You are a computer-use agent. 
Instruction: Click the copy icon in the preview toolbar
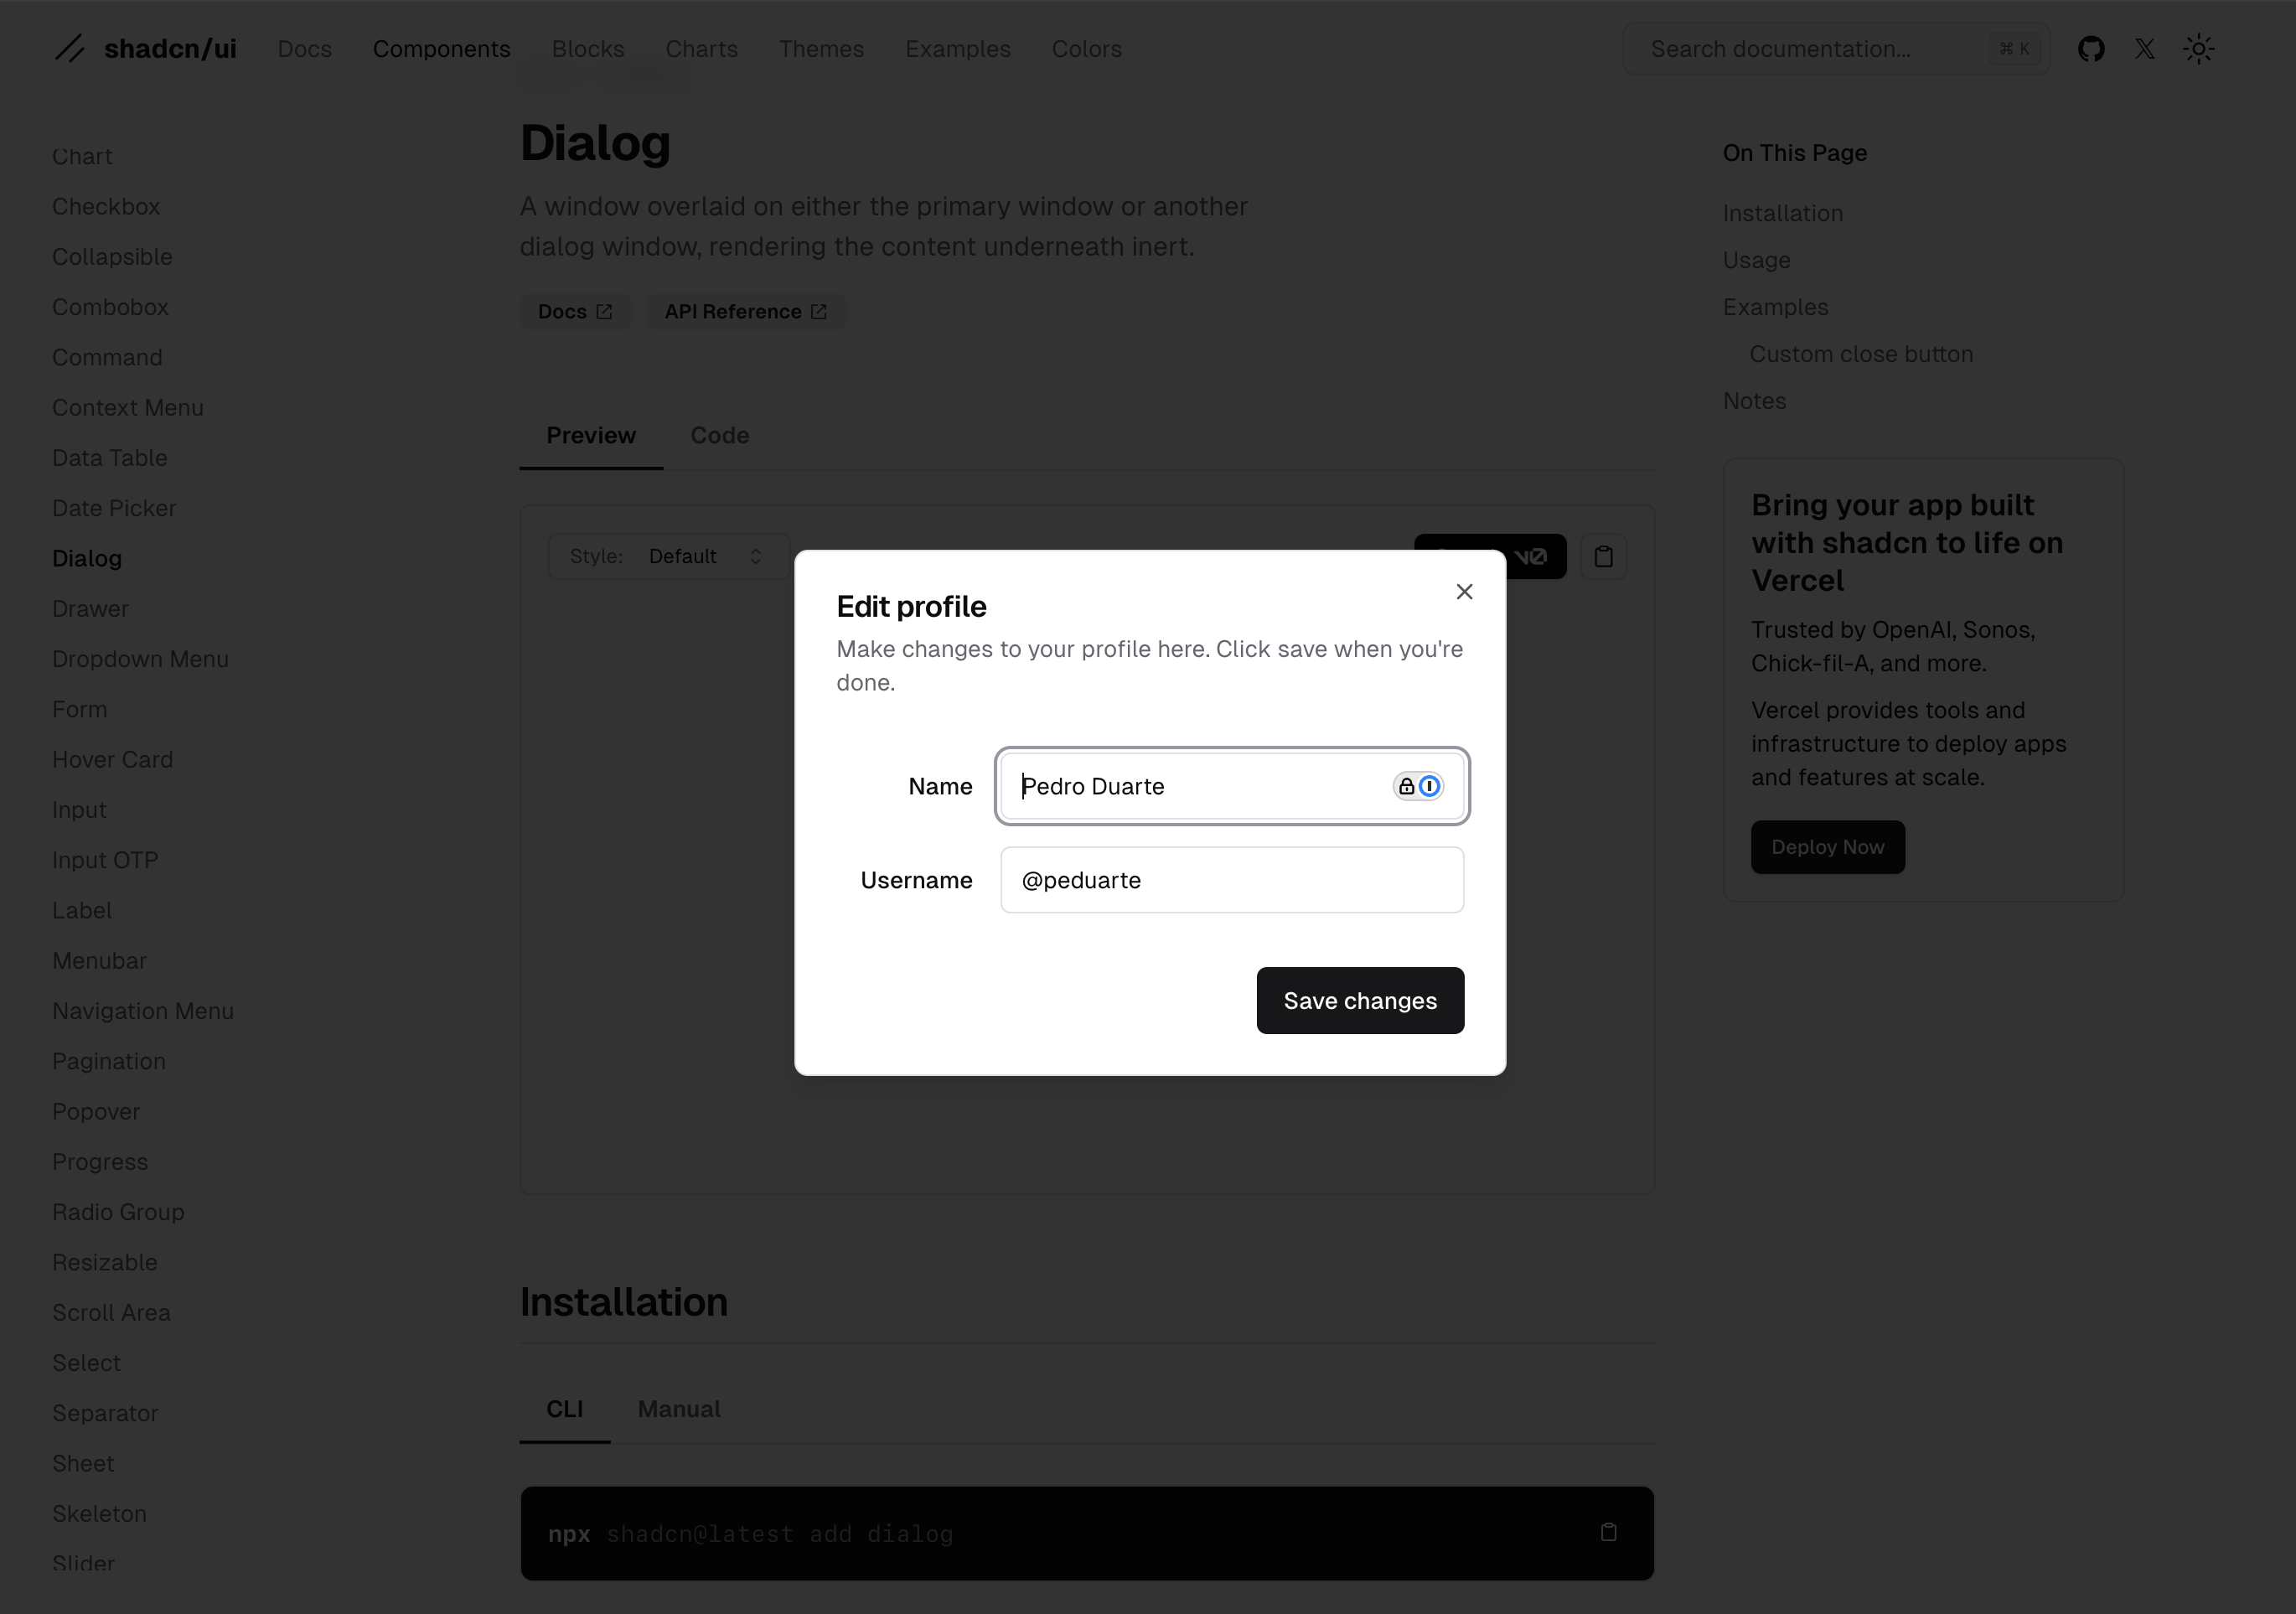[x=1603, y=556]
